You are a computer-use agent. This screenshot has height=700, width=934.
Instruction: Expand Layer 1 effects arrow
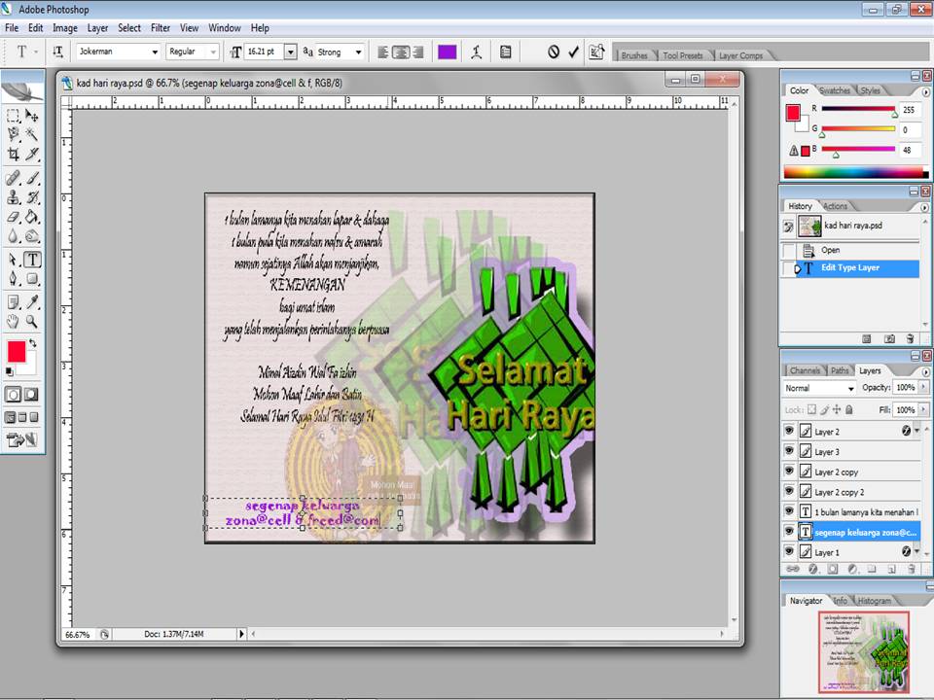(x=917, y=552)
